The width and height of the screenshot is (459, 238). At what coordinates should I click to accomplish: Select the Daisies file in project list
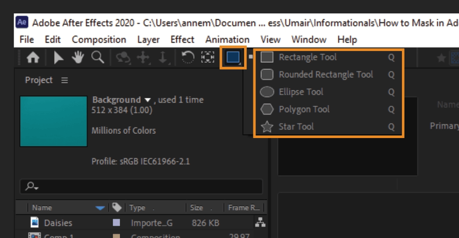58,223
